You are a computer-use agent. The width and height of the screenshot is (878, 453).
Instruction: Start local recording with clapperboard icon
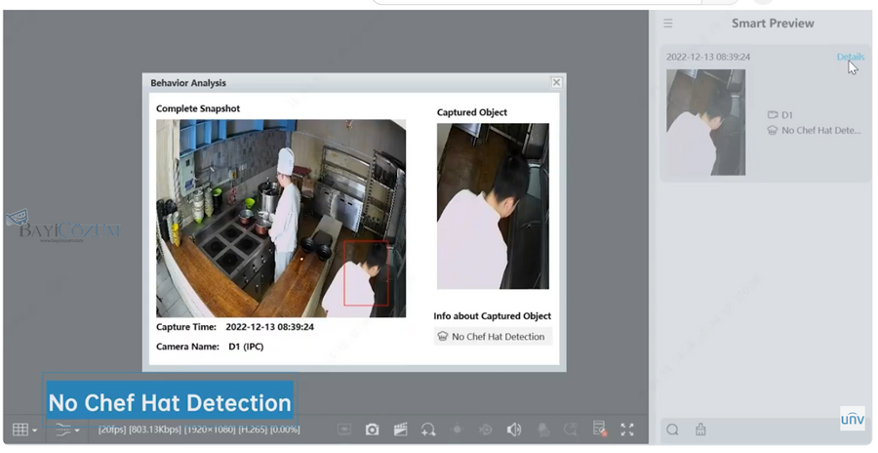(400, 430)
